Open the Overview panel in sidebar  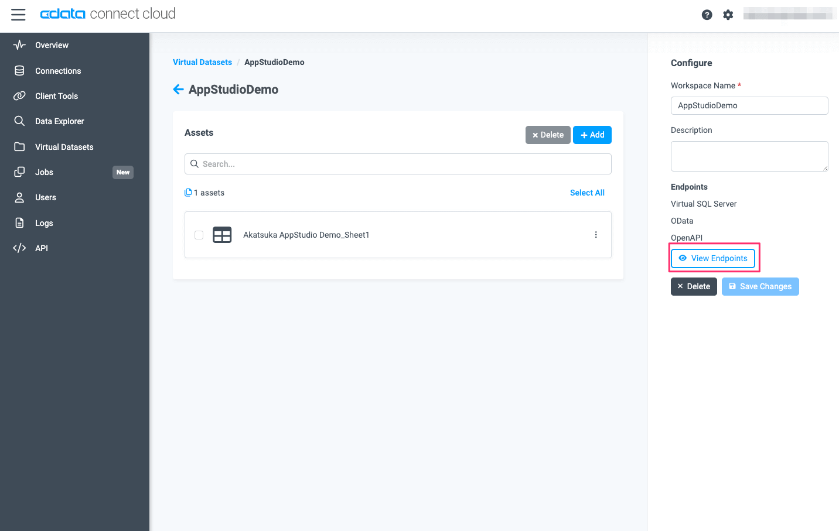52,45
